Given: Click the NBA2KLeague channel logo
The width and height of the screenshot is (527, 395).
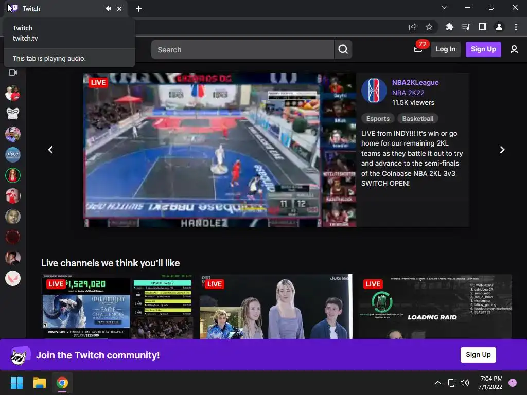Looking at the screenshot, I should click(x=374, y=91).
